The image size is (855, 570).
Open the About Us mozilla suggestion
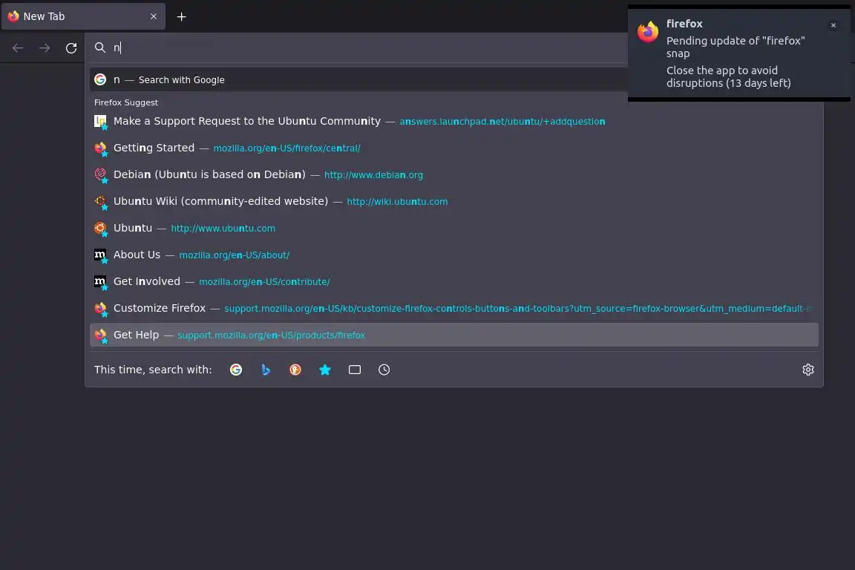coord(454,255)
